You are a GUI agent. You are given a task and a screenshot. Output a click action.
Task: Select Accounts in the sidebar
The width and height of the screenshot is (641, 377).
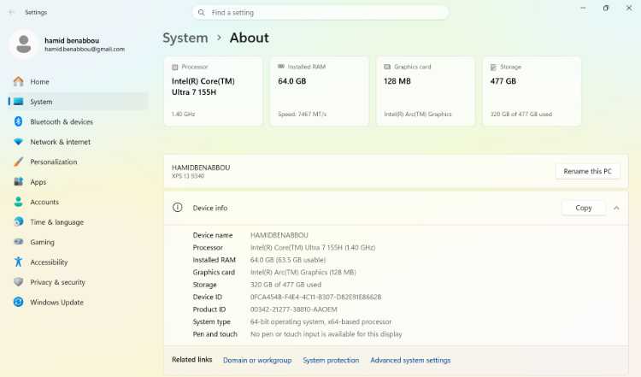click(x=78, y=202)
